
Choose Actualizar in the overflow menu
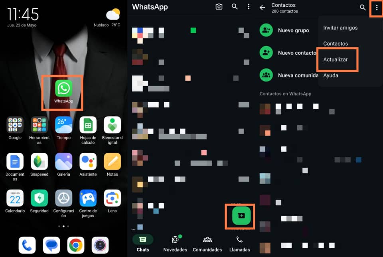pyautogui.click(x=336, y=59)
